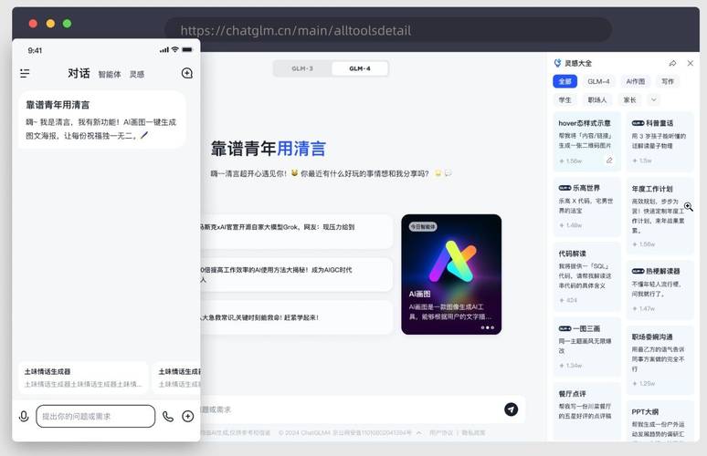Image resolution: width=707 pixels, height=456 pixels.
Task: Open the PPT大纲 inspiration card
Action: 660,420
